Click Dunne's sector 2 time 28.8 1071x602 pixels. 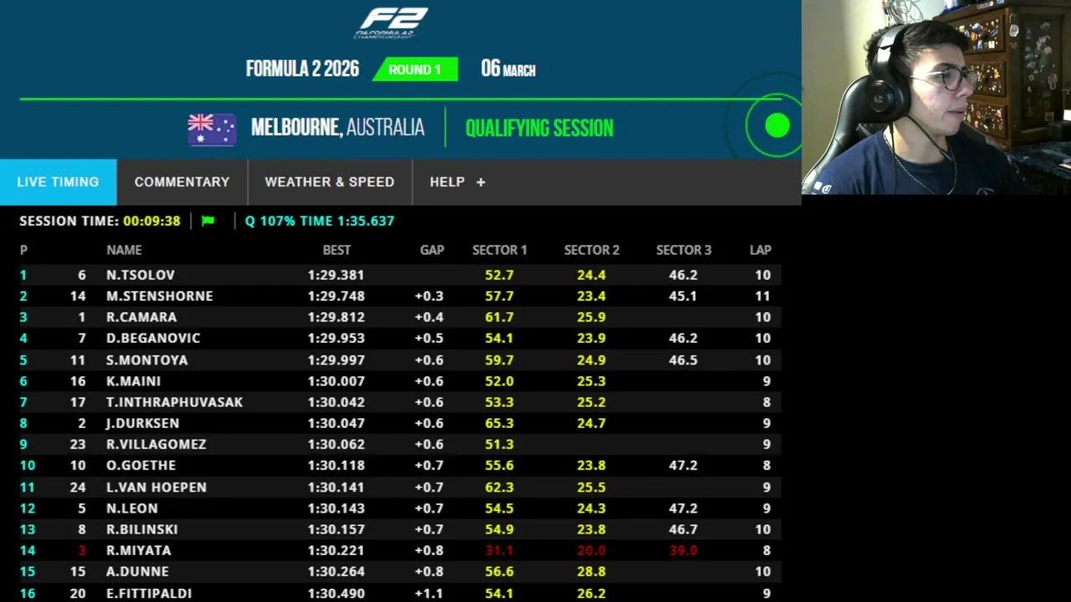click(592, 571)
